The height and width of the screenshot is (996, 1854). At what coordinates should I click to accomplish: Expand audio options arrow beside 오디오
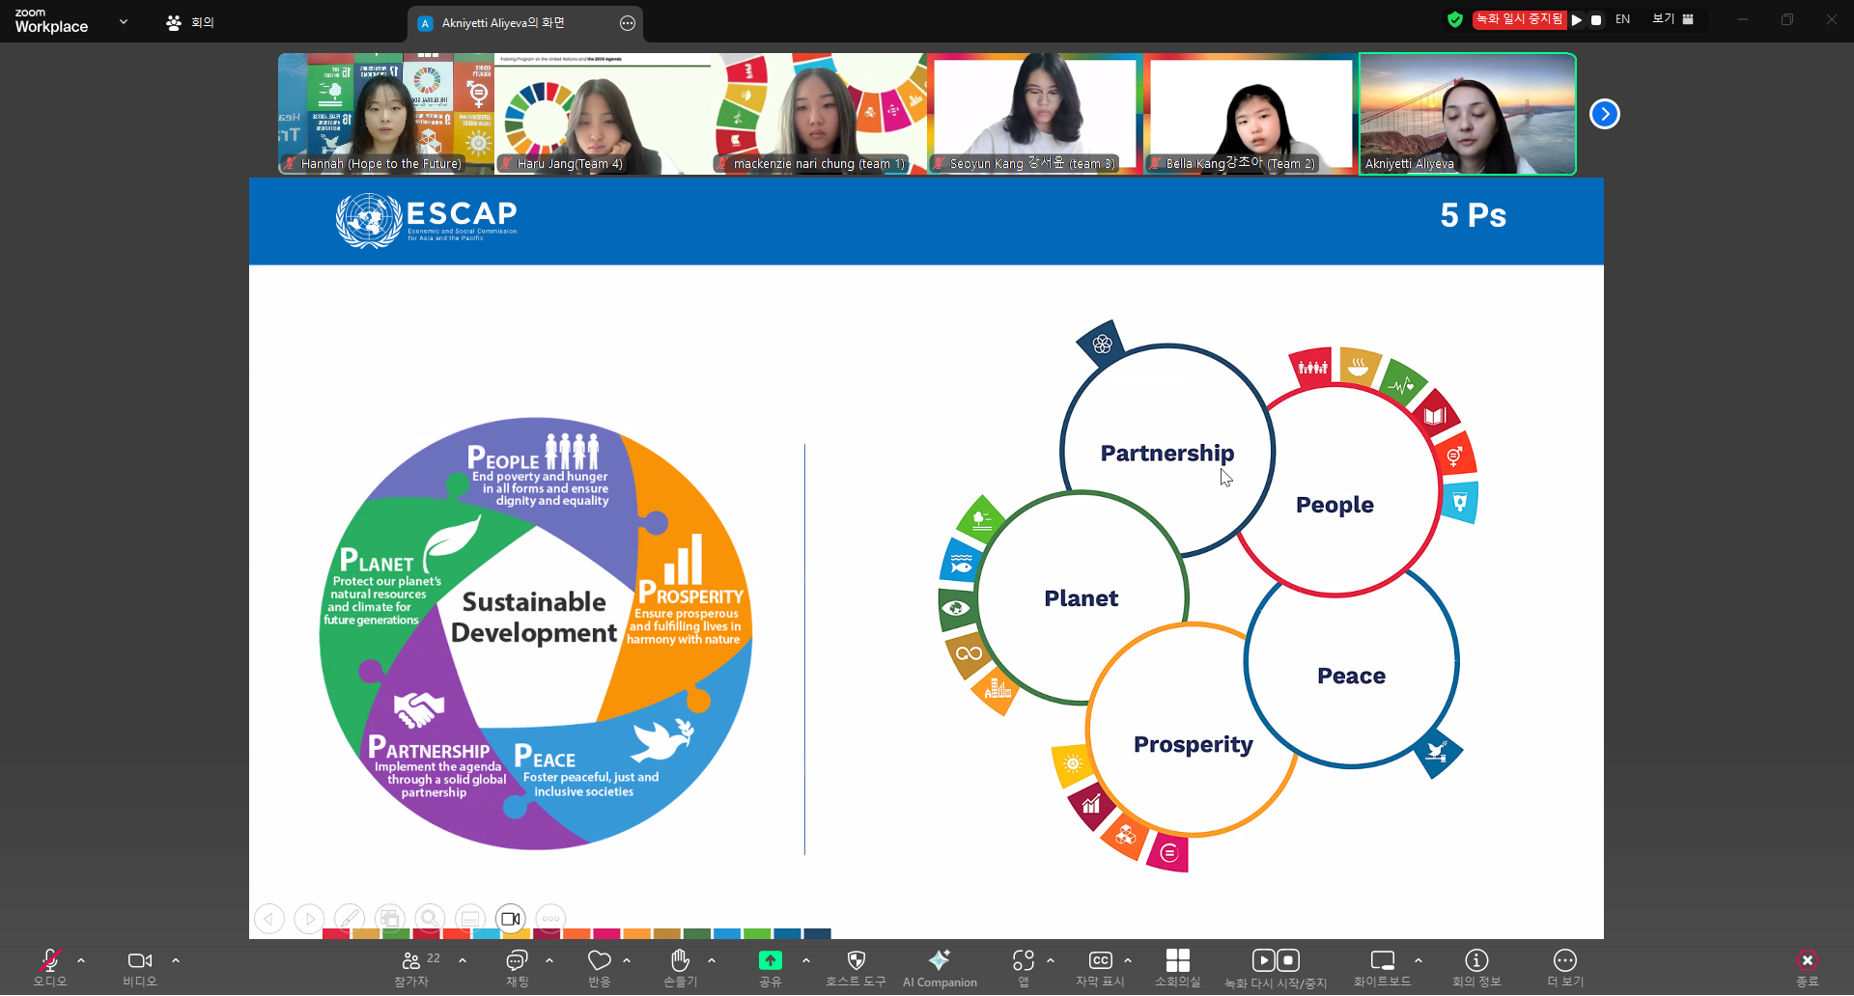(81, 961)
